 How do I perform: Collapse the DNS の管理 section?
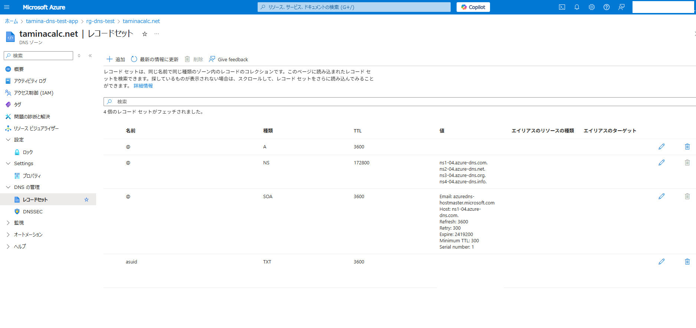[8, 187]
